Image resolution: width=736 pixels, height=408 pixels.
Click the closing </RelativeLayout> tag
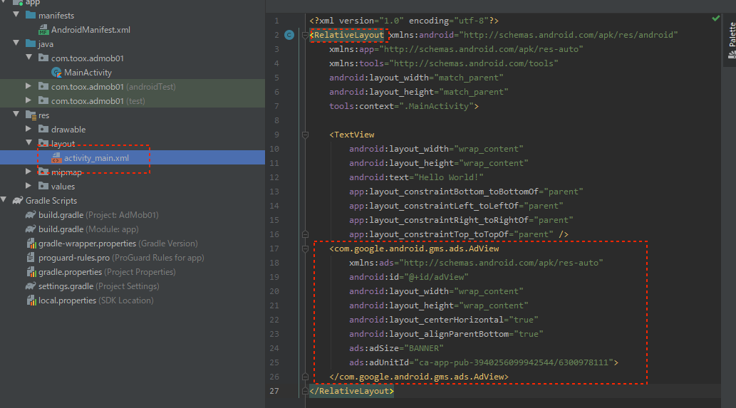[351, 391]
